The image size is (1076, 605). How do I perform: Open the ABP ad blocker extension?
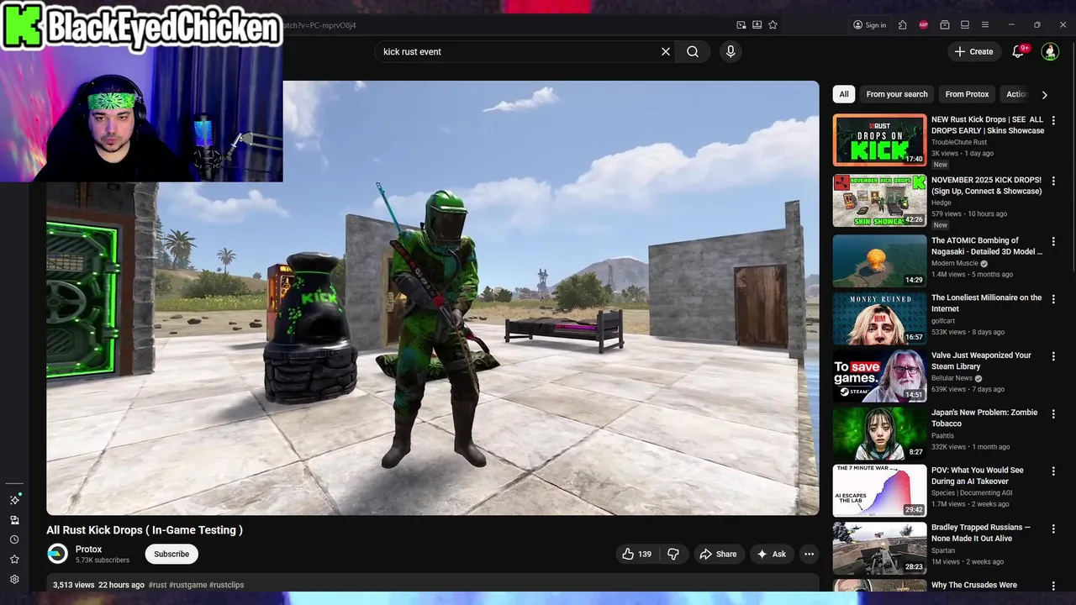[x=924, y=25]
